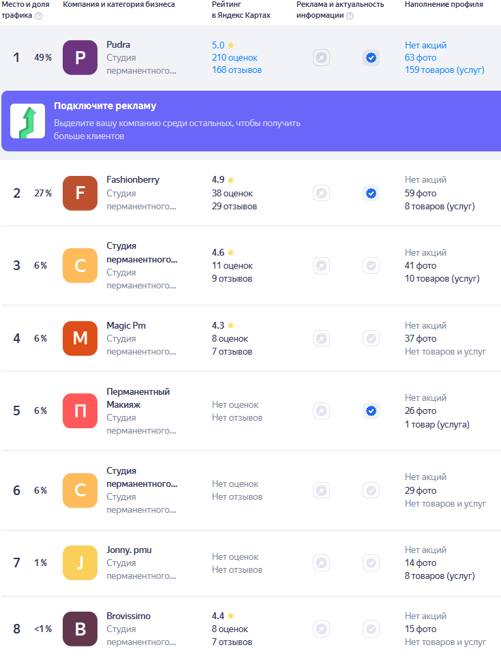
Task: Click Pudra's purple P avatar
Action: pos(80,57)
